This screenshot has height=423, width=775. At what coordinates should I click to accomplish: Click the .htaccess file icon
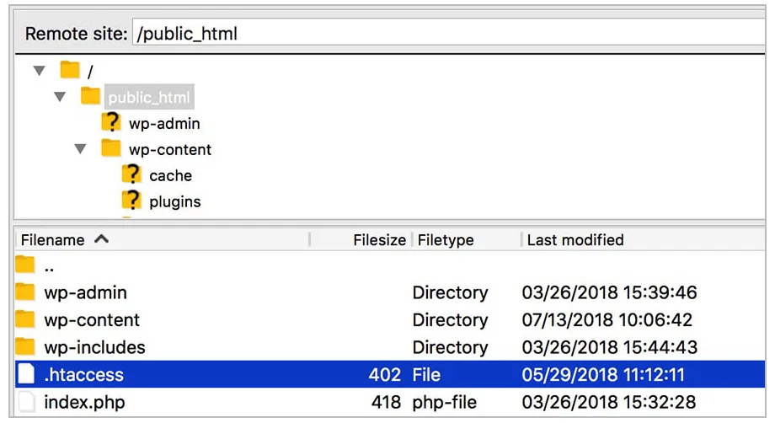pos(26,373)
